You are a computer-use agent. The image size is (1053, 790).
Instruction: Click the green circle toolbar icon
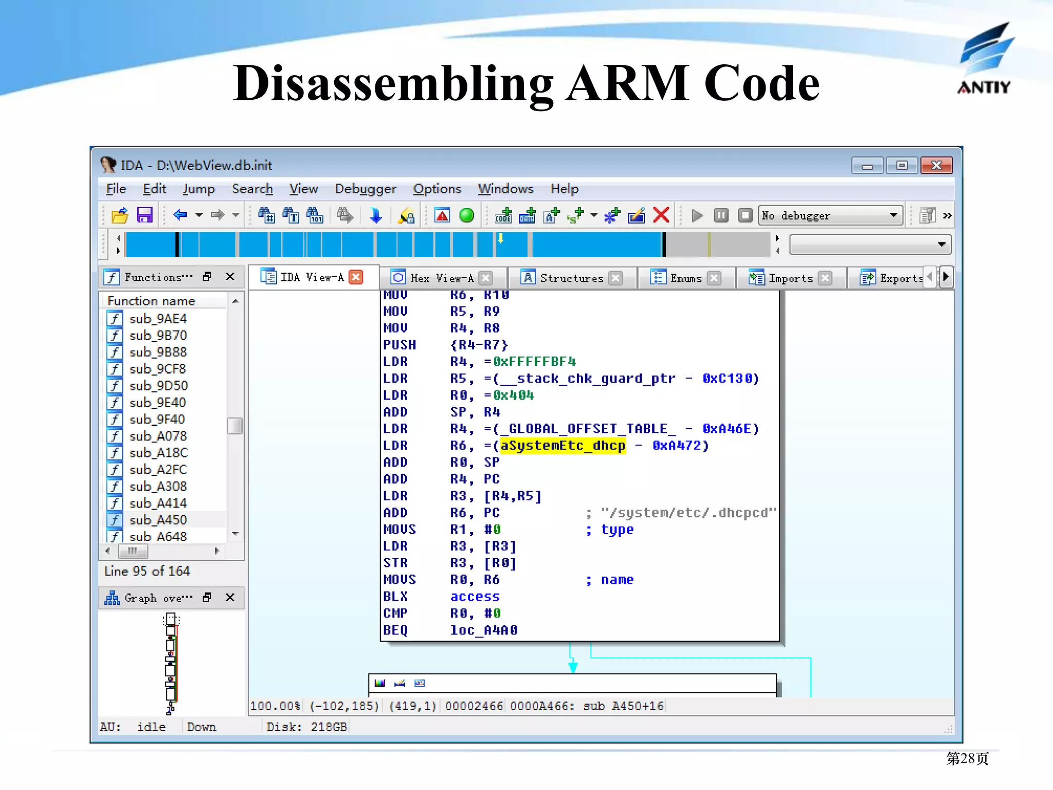pyautogui.click(x=467, y=215)
